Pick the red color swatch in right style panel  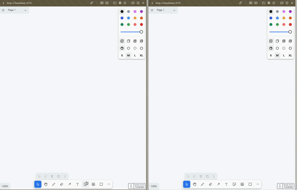click(x=291, y=25)
